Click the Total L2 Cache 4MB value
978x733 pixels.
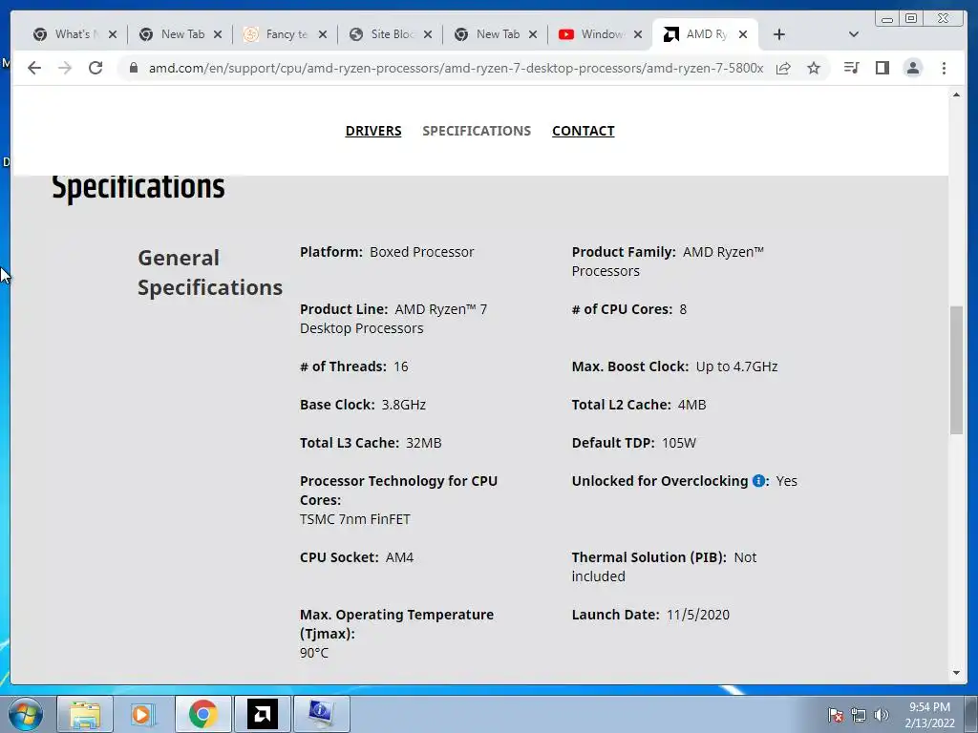(691, 405)
